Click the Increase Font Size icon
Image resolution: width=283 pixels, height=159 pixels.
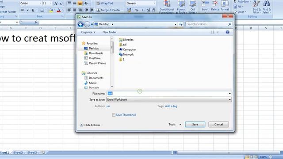pos(56,3)
